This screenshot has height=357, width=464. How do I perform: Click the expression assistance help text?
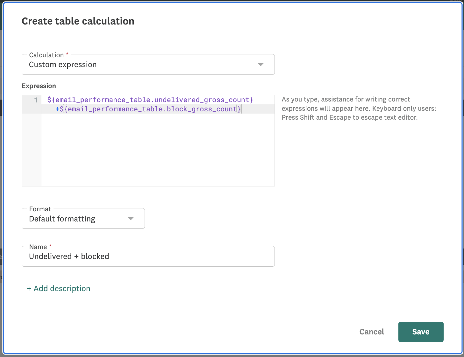[359, 108]
